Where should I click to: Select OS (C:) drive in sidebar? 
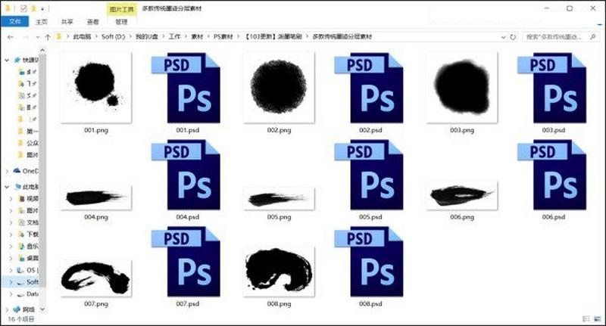coord(27,270)
